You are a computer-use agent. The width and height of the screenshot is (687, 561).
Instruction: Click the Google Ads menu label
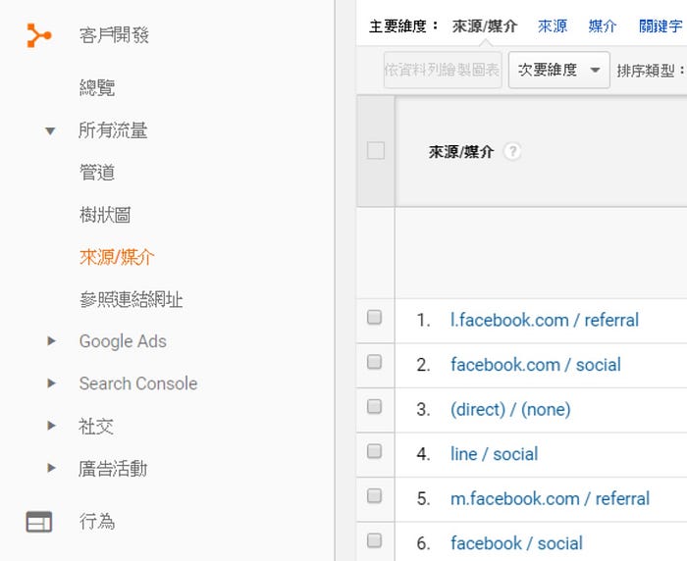click(x=123, y=341)
